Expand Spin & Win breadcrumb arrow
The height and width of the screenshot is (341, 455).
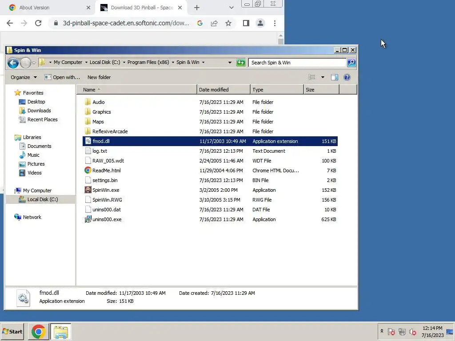pyautogui.click(x=203, y=62)
